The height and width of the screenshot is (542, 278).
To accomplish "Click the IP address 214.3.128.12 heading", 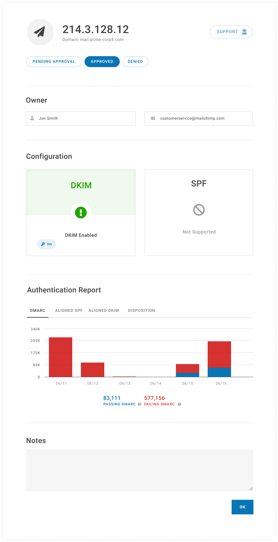I will click(95, 29).
